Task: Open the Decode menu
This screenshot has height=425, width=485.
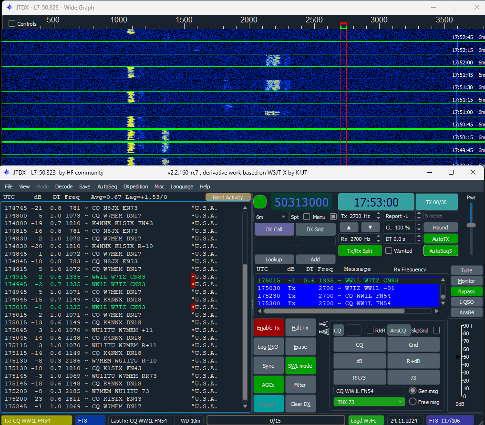Action: [x=64, y=187]
